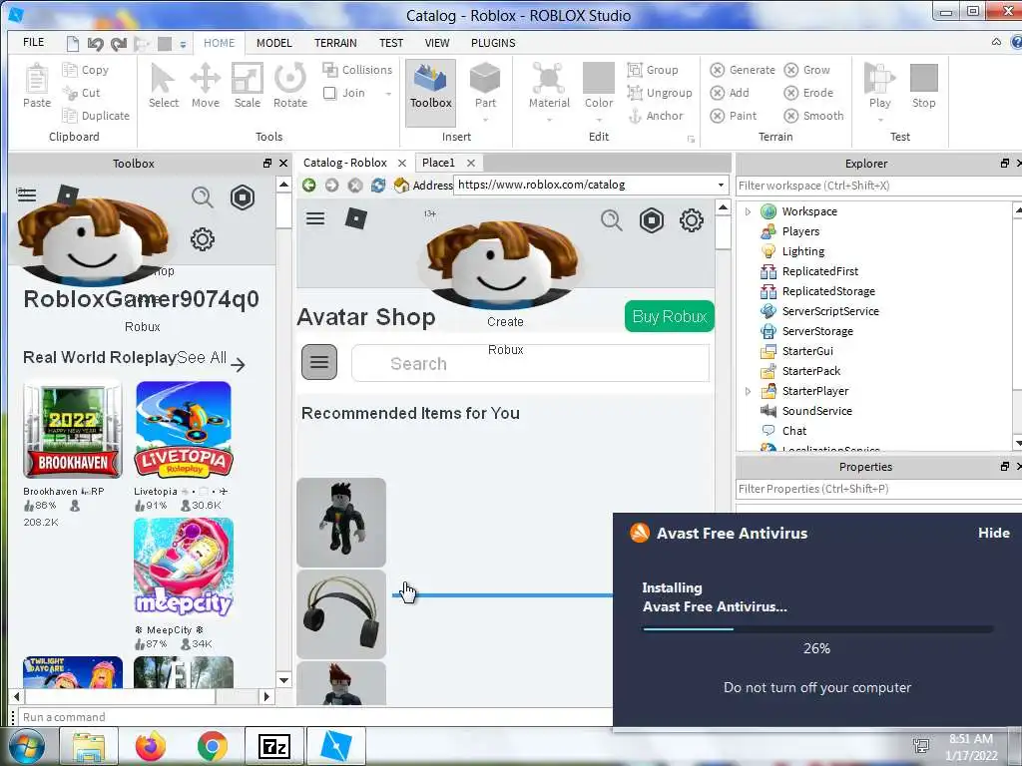Insert a Part from the ribbon

click(485, 86)
